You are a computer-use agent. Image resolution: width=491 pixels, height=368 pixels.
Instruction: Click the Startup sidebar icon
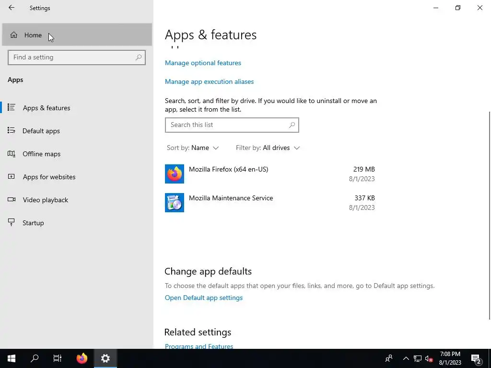[12, 222]
